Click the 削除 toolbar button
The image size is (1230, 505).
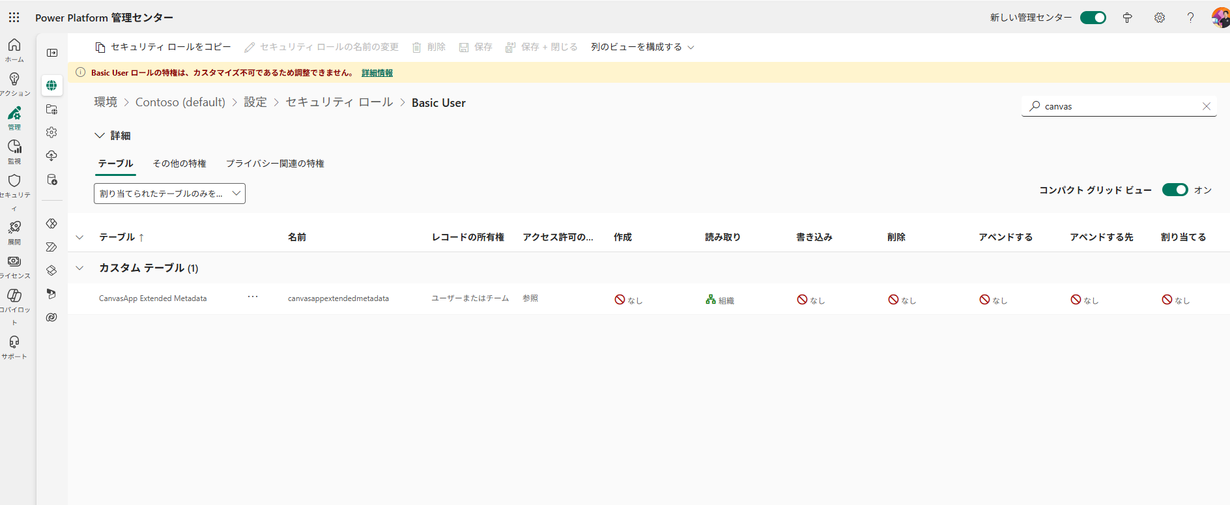coord(429,47)
